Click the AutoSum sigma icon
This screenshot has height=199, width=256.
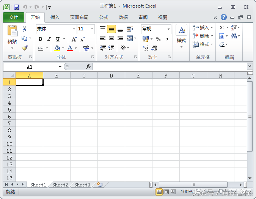coord(221,28)
